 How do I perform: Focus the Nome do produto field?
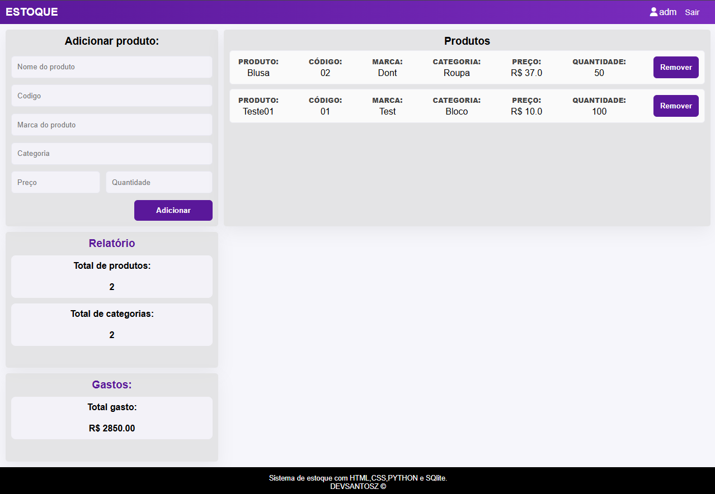(x=112, y=67)
